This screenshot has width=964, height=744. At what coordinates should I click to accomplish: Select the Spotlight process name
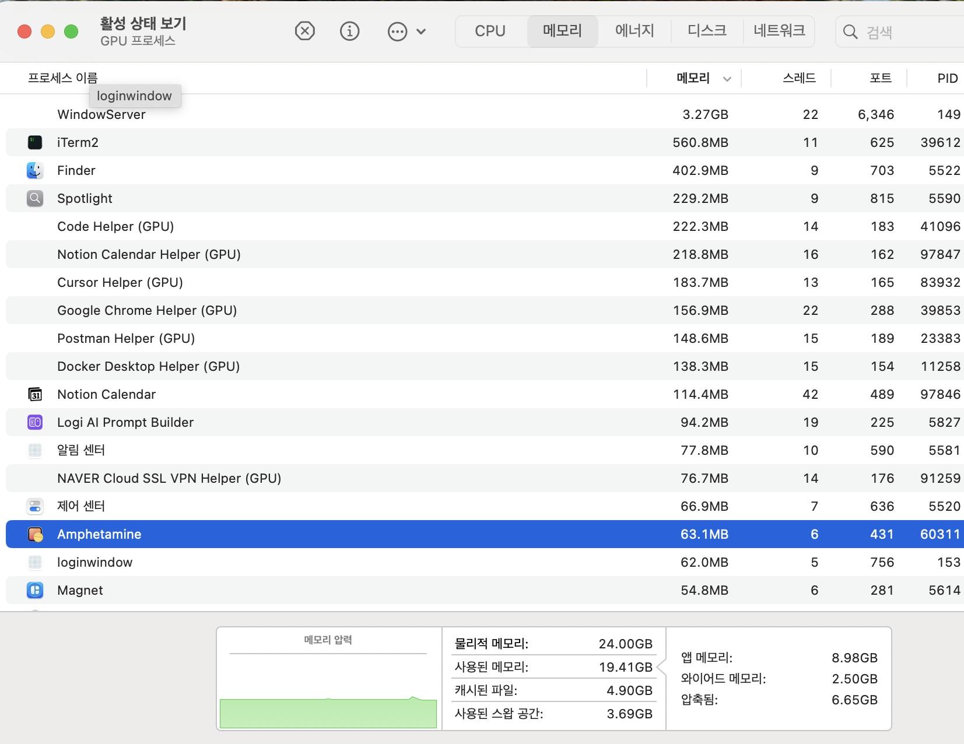[x=85, y=198]
